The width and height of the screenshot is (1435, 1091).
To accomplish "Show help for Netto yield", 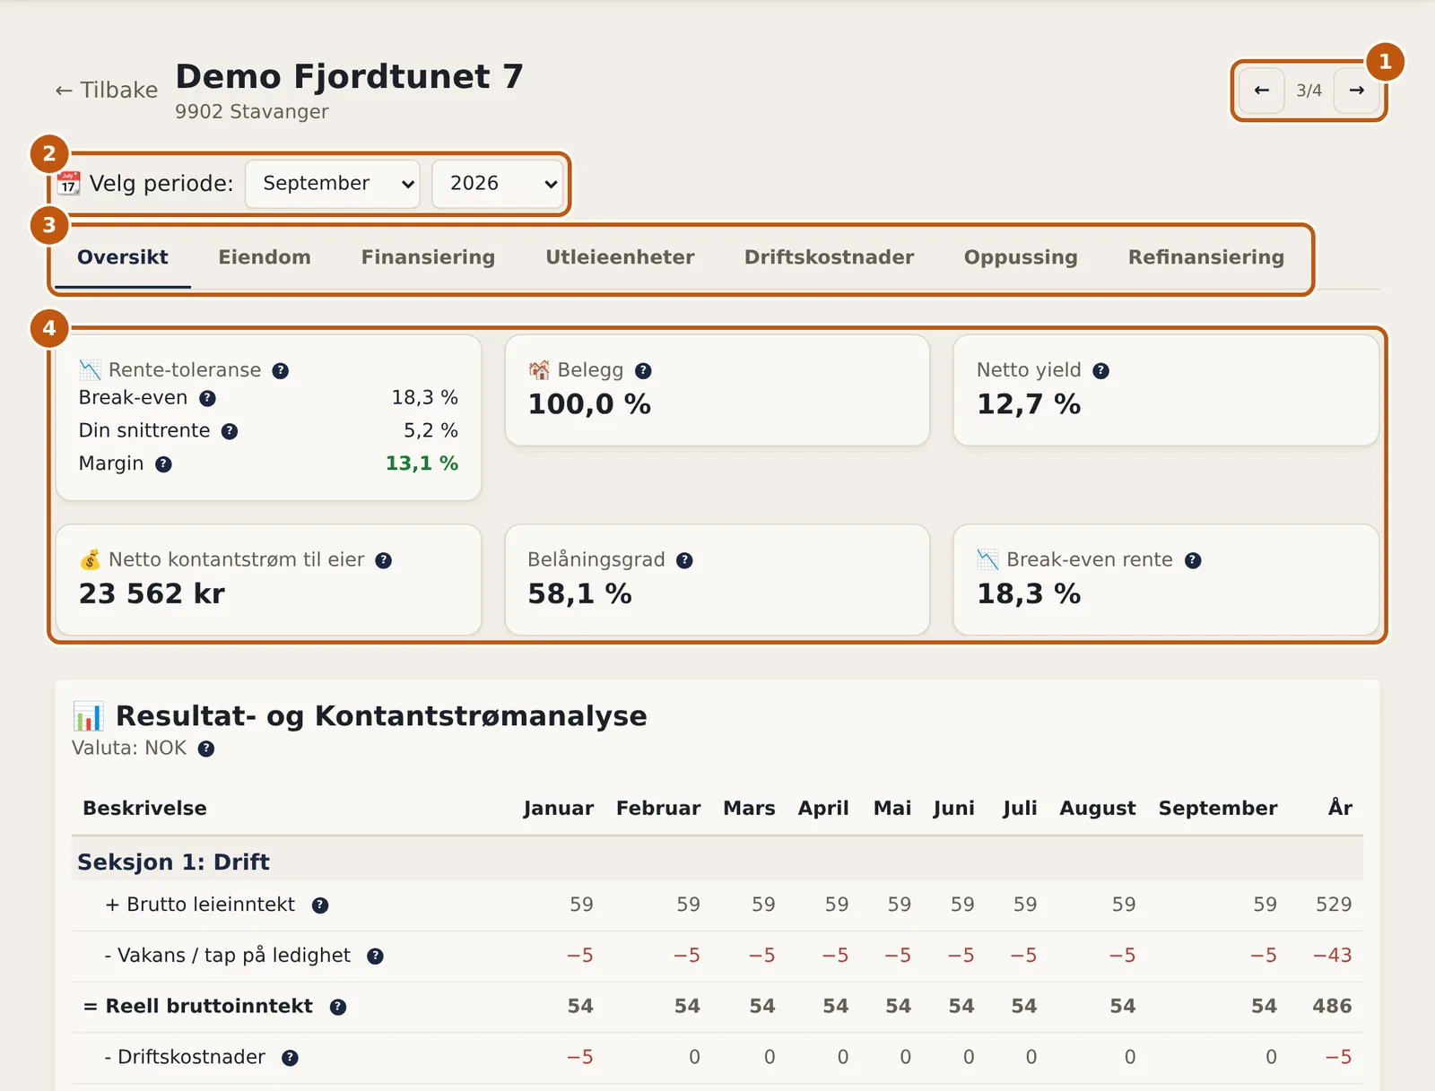I will (x=1101, y=371).
